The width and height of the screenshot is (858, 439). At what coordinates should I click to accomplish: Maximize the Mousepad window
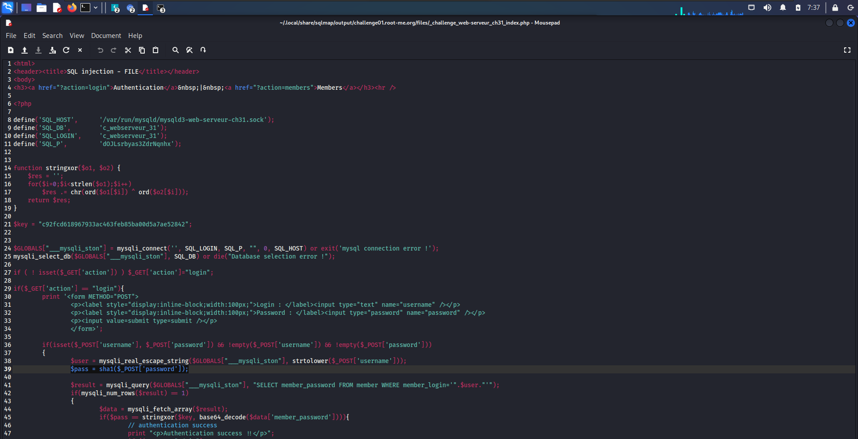point(840,23)
